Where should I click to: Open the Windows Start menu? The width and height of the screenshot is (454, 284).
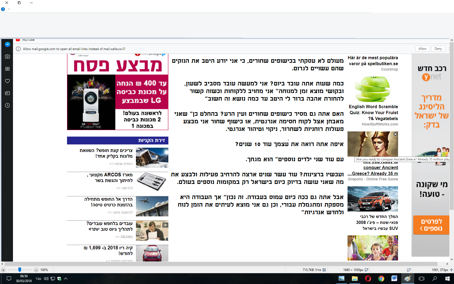click(x=448, y=279)
